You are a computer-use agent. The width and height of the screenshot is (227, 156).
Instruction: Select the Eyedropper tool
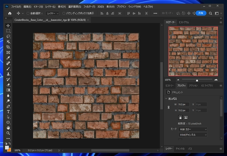tap(8, 58)
